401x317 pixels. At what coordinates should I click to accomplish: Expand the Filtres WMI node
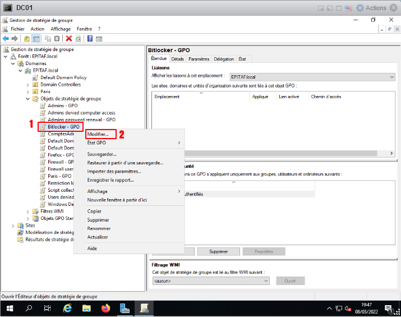(28, 212)
